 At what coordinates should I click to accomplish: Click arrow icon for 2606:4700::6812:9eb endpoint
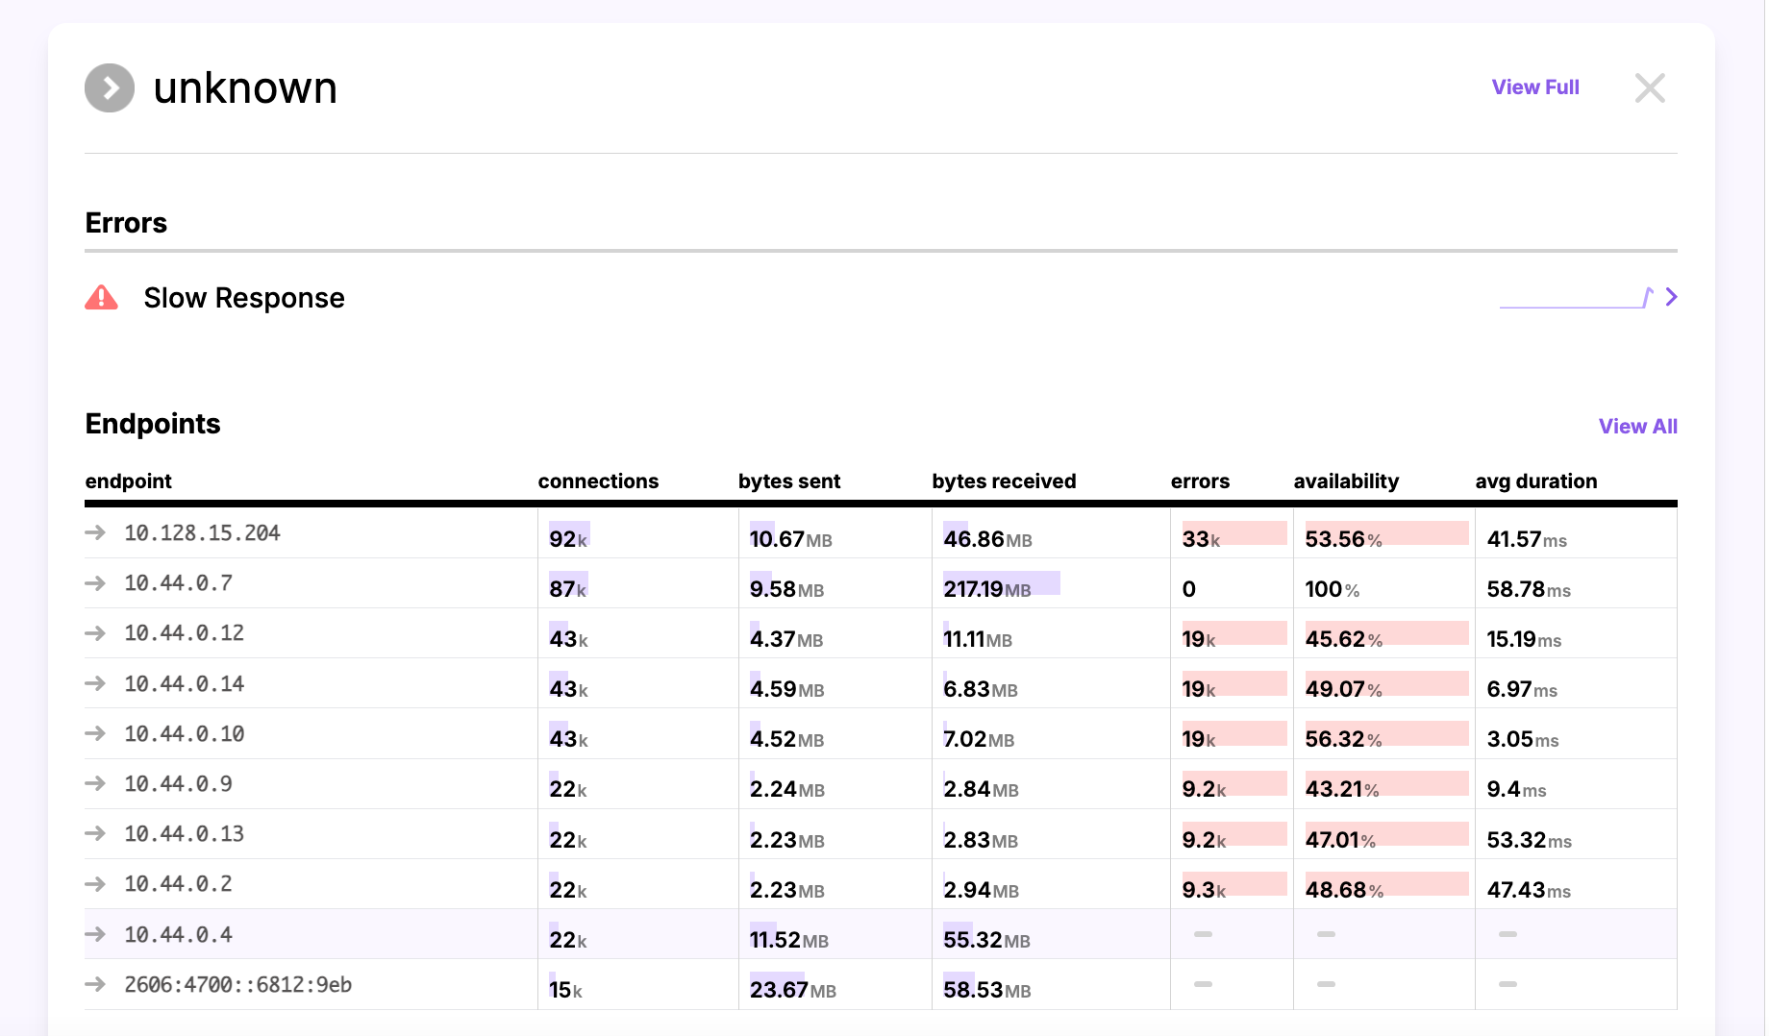coord(95,984)
